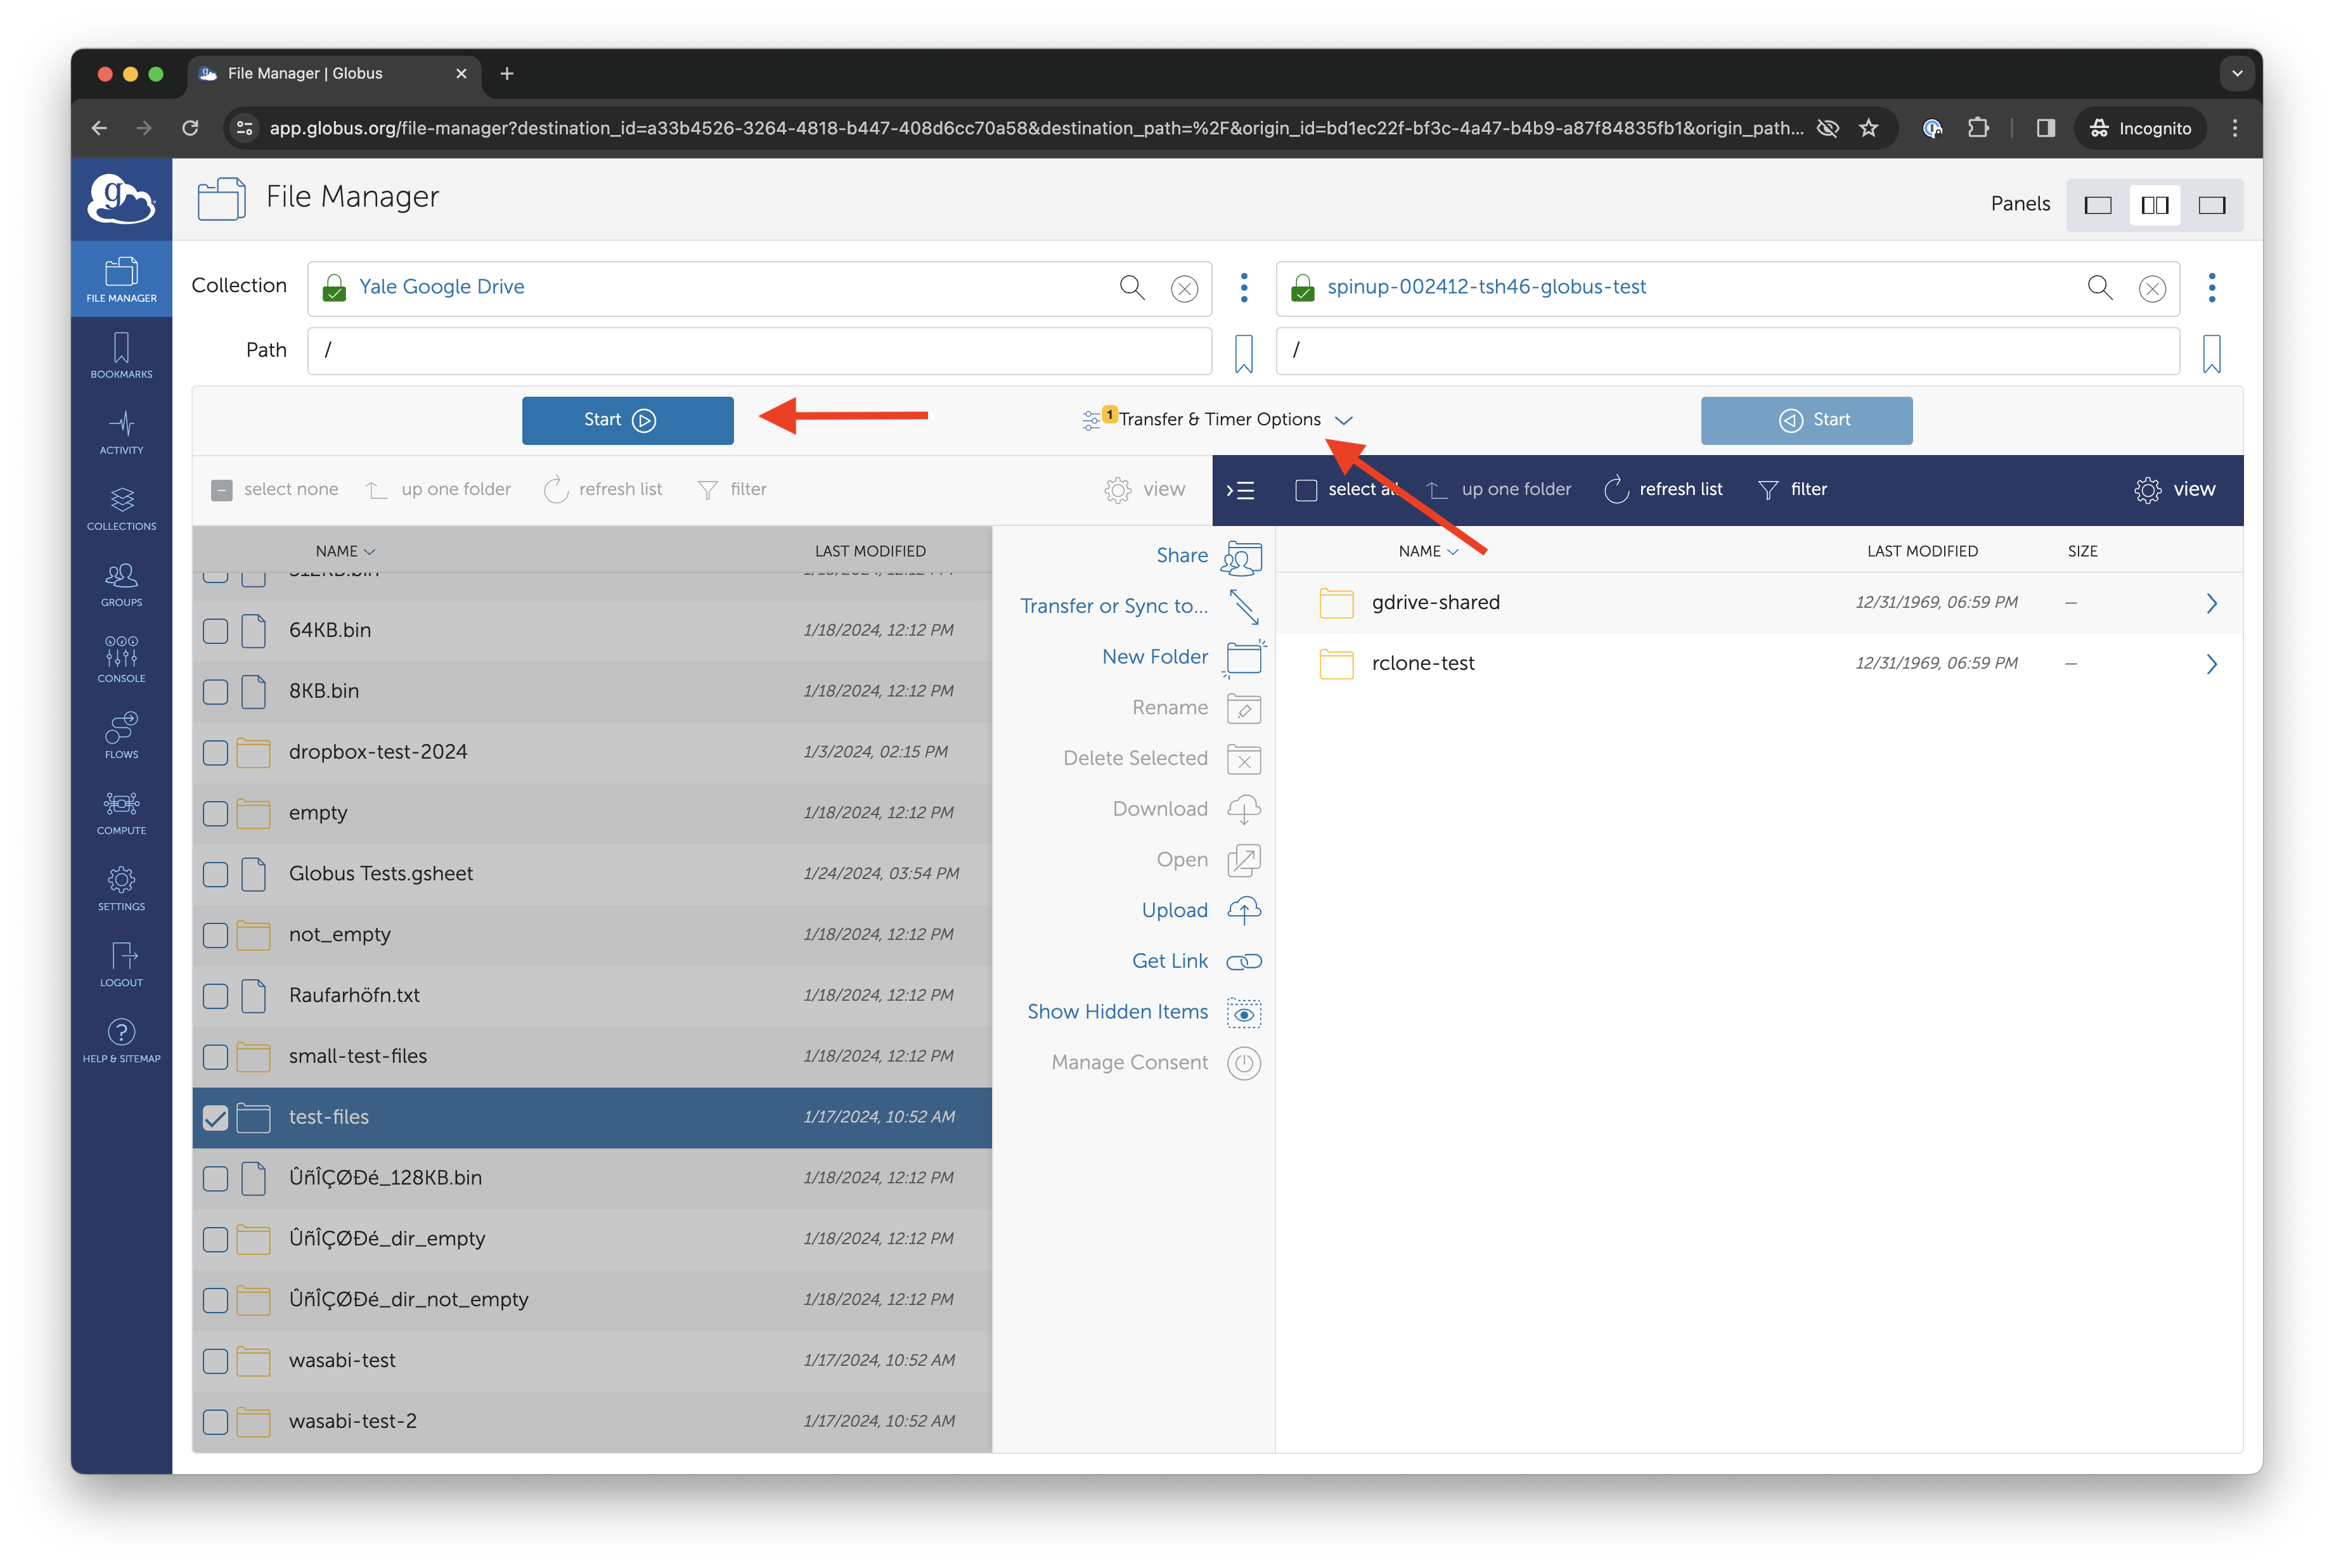Click the right panel Path field

coord(1727,351)
